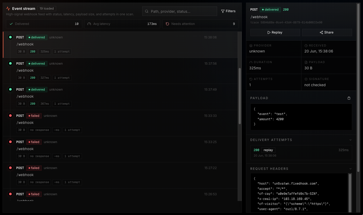The height and width of the screenshot is (215, 363).
Task: Click the event list scrollbar
Action: pyautogui.click(x=239, y=96)
